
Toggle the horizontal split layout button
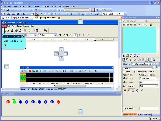(96, 10)
